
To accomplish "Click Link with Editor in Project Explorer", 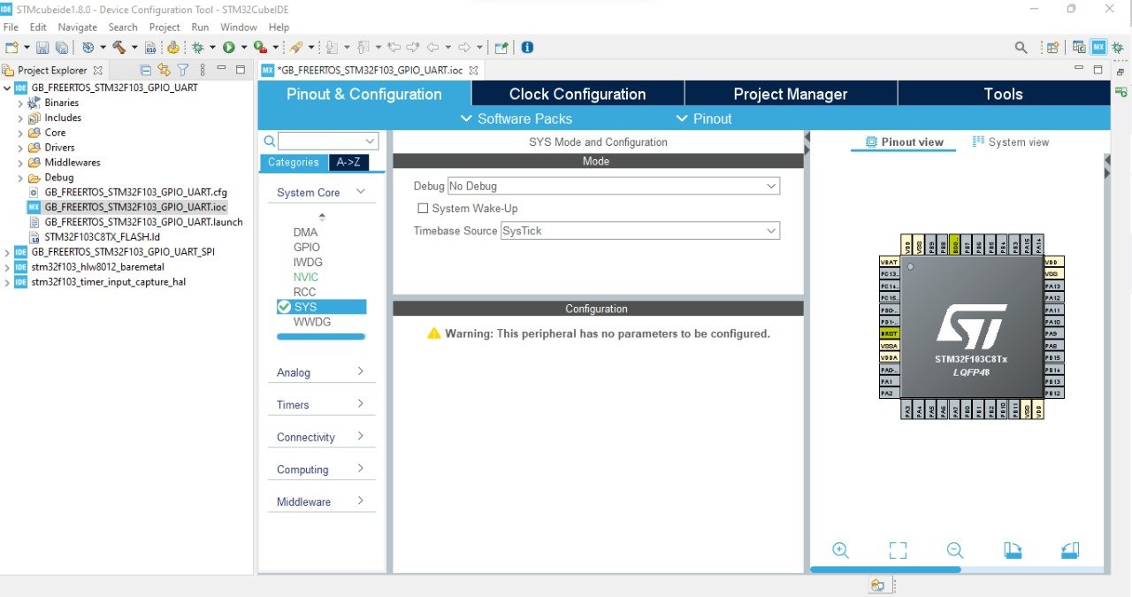I will [164, 70].
